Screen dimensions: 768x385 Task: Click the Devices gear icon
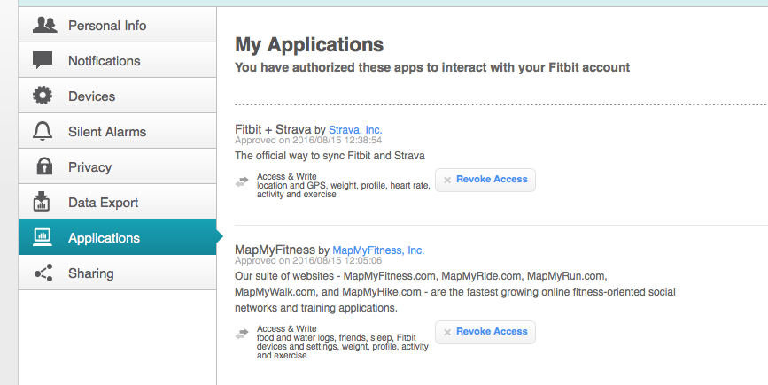[43, 96]
